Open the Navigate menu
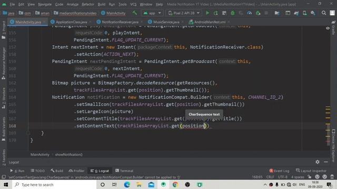The image size is (337, 189). click(45, 4)
